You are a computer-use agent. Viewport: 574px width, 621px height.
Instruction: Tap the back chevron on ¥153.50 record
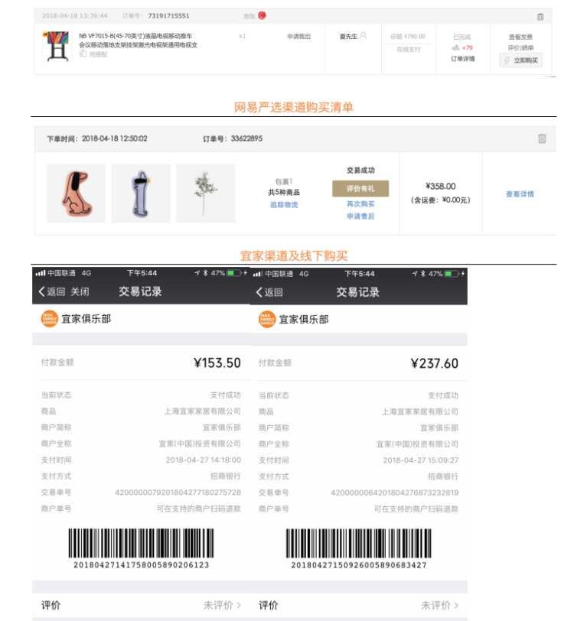pyautogui.click(x=41, y=291)
